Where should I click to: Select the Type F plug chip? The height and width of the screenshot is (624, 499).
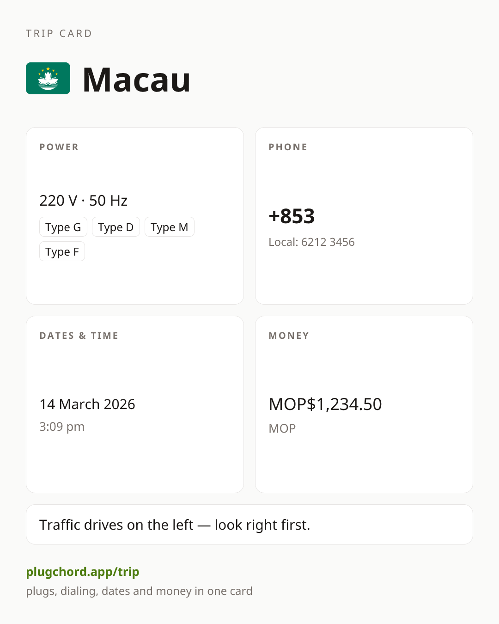[62, 251]
